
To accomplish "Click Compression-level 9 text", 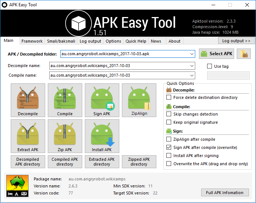I will pyautogui.click(x=213, y=27).
